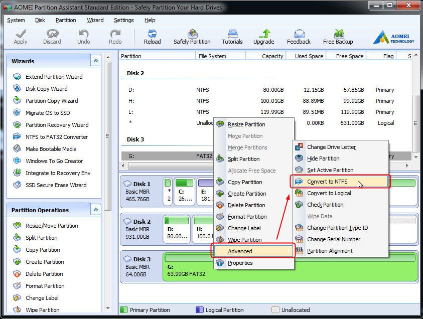Choose Partition Alignment in submenu
This screenshot has width=423, height=319.
(x=340, y=251)
